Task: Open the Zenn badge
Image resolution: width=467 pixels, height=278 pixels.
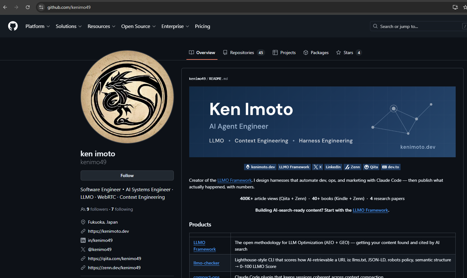Action: 352,167
